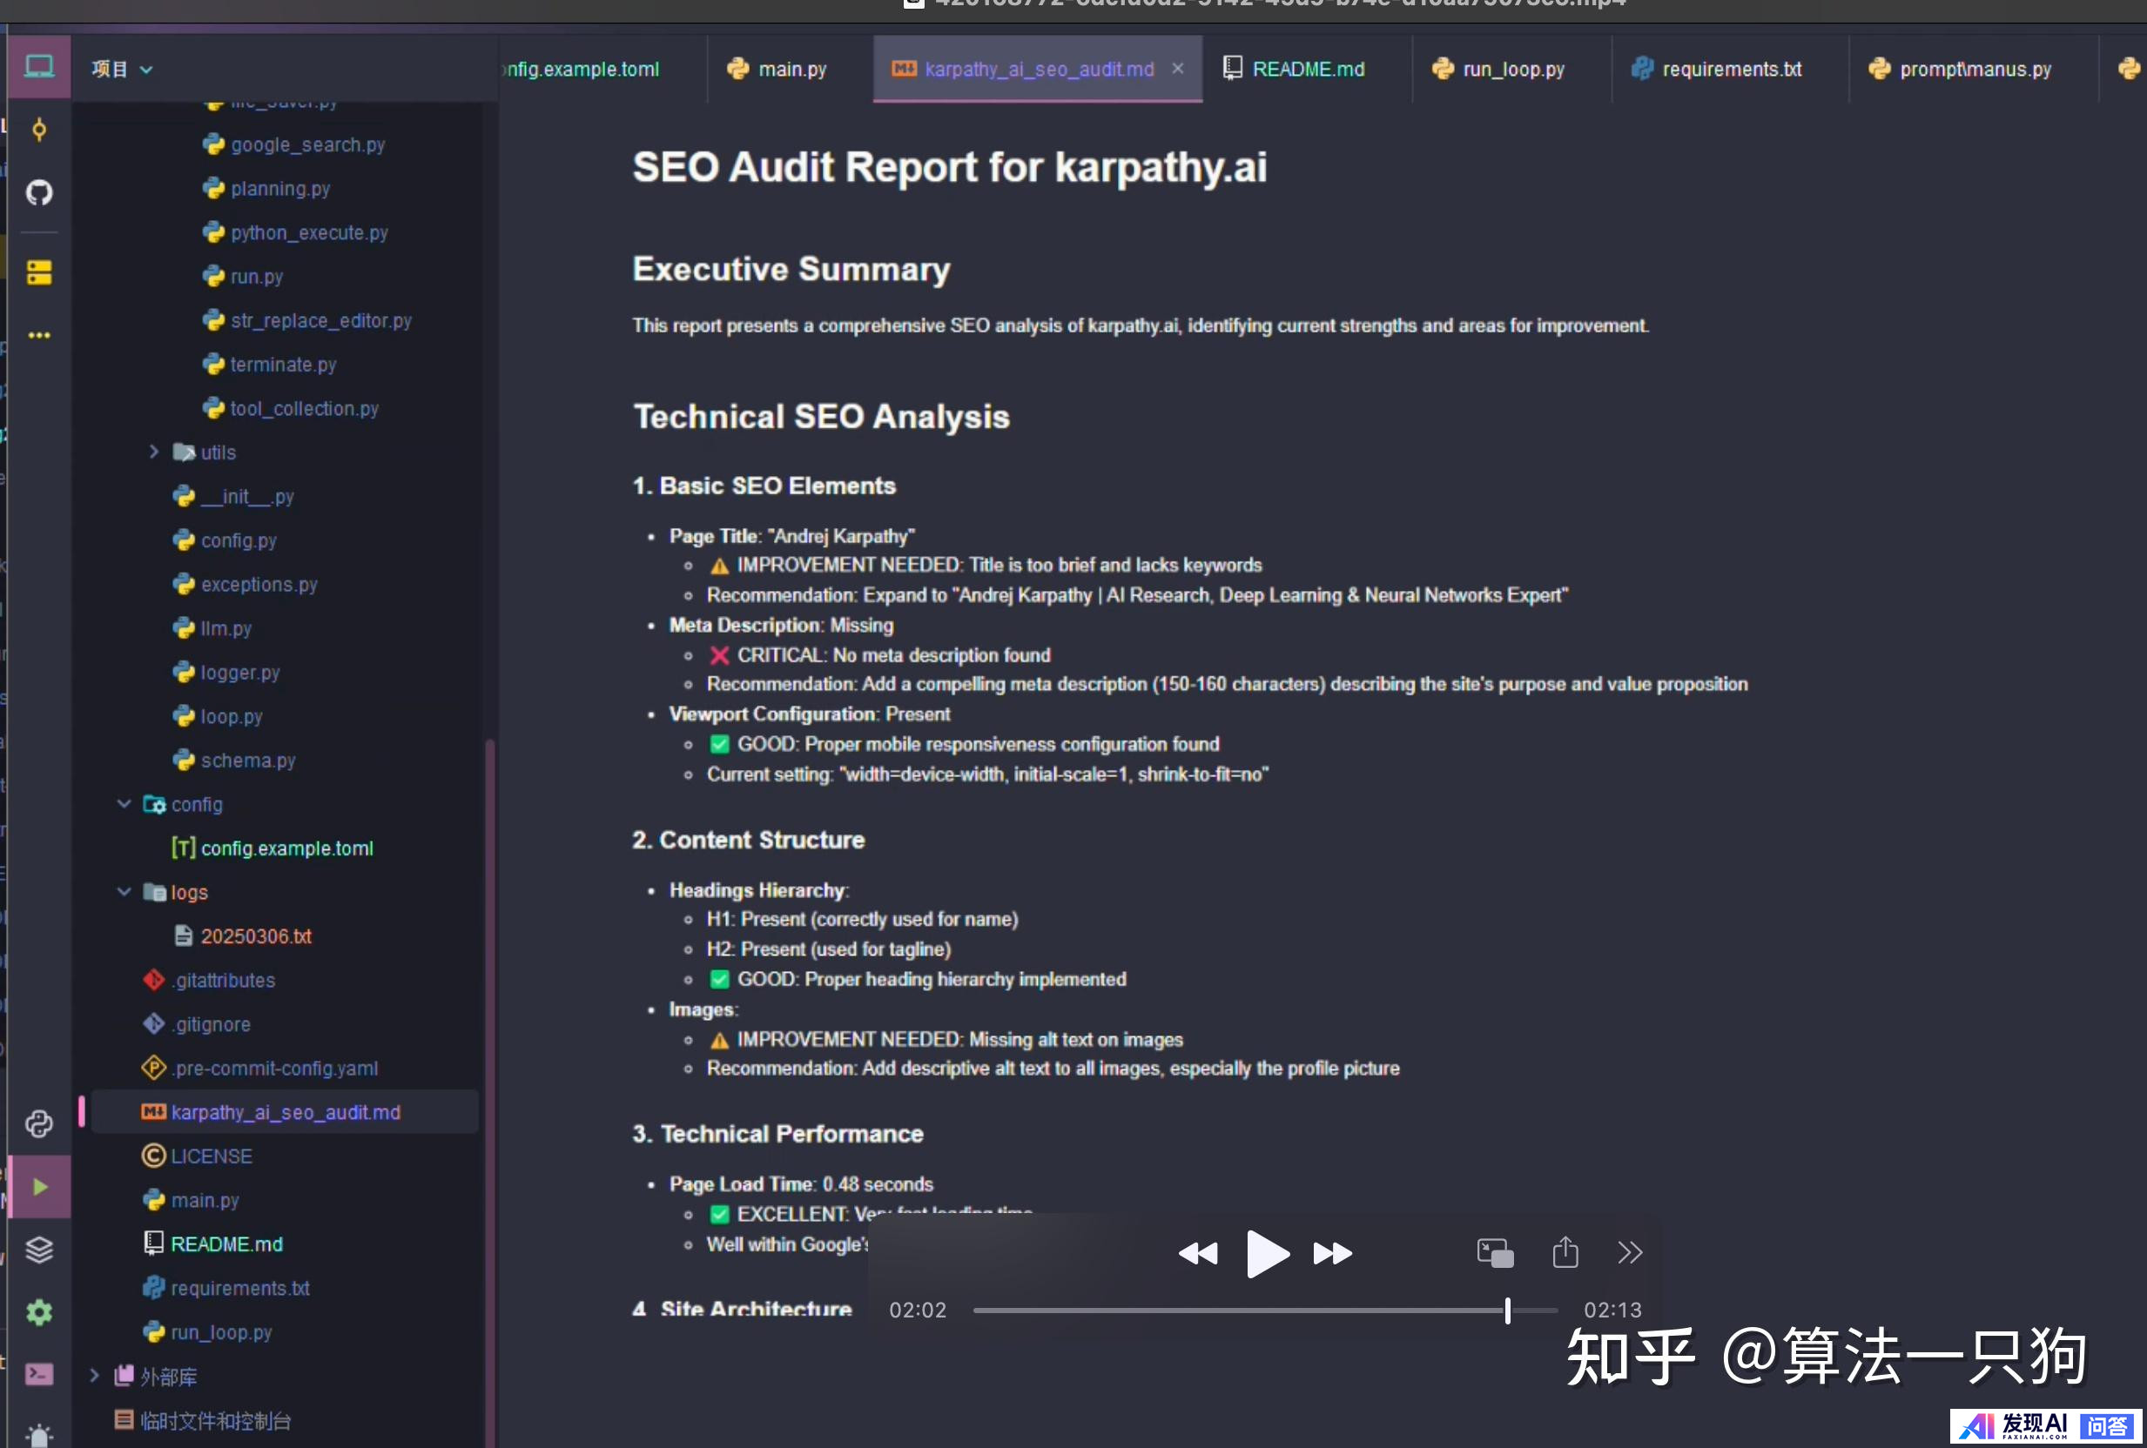Collapse the logs folder

tap(124, 891)
